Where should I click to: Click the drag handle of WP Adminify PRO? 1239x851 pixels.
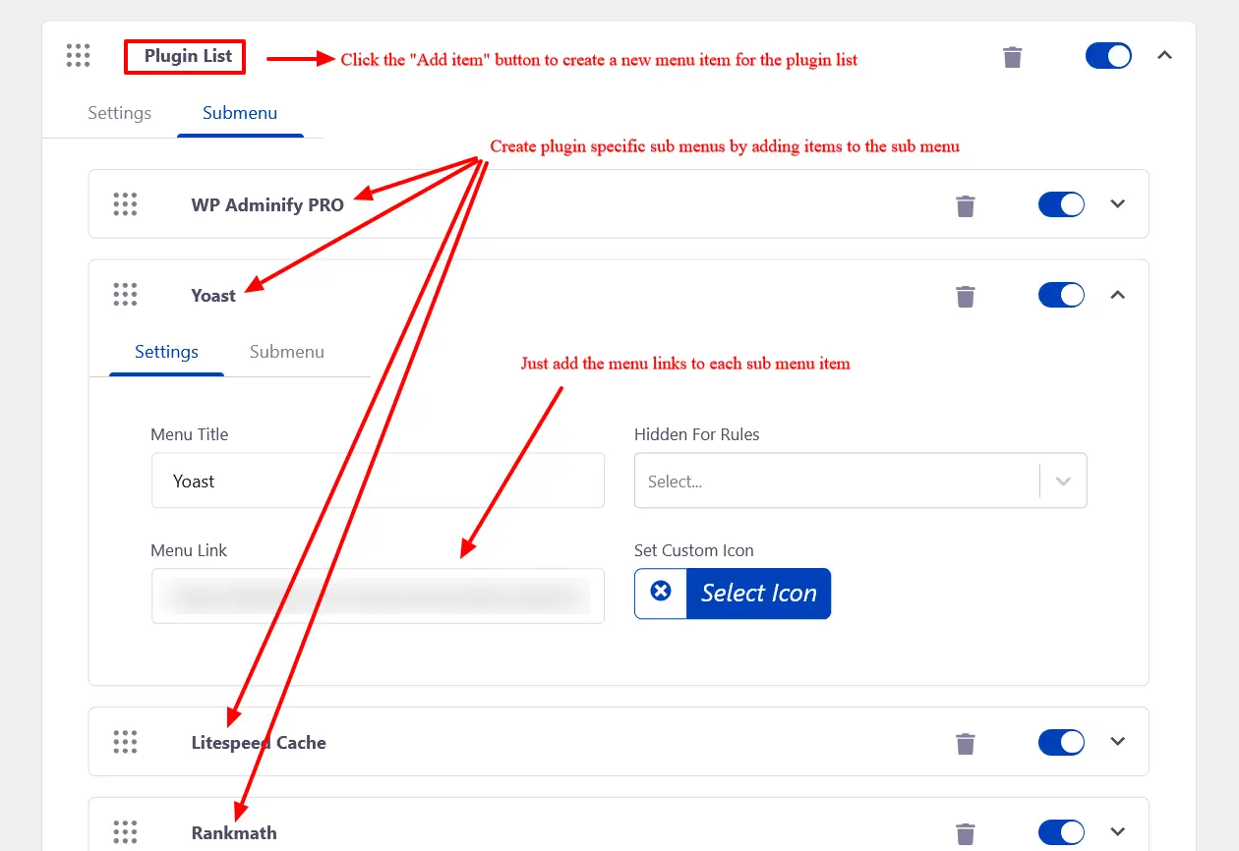coord(125,204)
